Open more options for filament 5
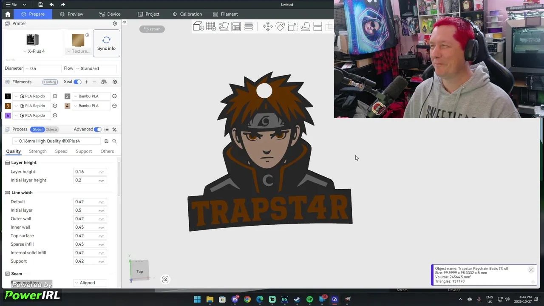544x306 pixels. 55,116
